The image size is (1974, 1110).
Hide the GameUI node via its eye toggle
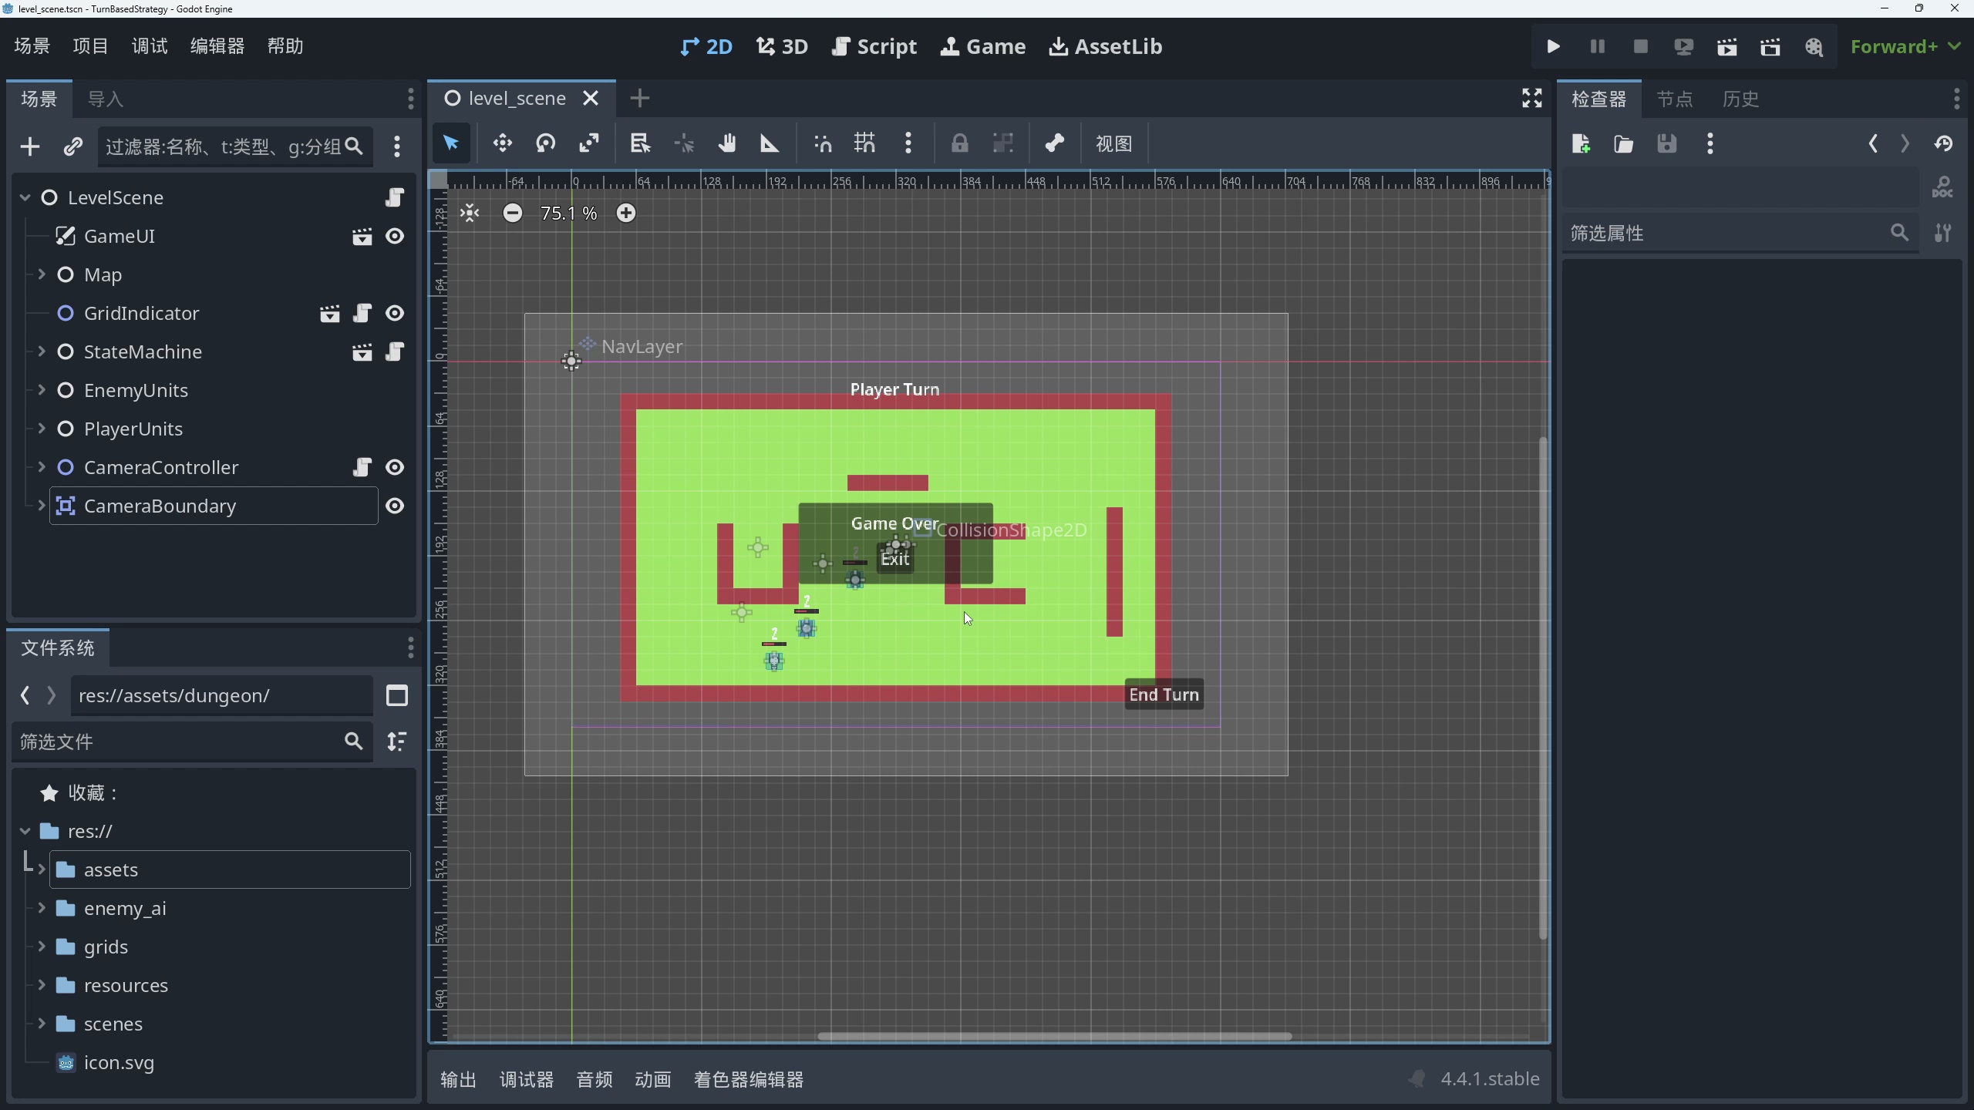(x=396, y=237)
